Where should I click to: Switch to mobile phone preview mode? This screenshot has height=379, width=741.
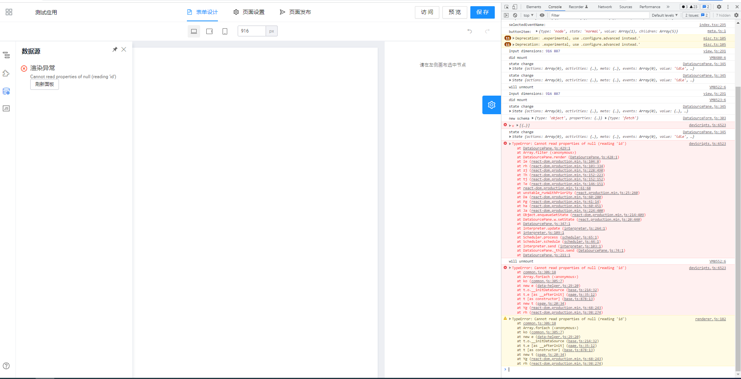tap(225, 31)
